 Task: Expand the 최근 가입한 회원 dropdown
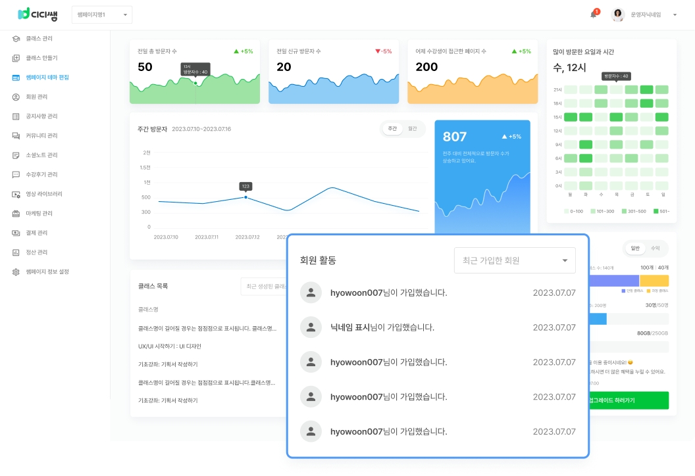click(515, 260)
